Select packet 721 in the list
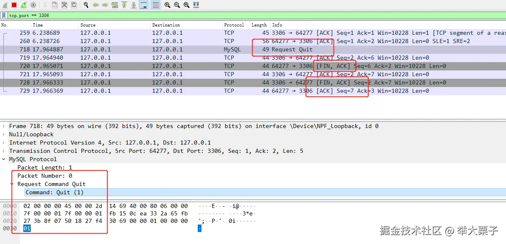Screen dimensions: 506x244 pos(253,74)
